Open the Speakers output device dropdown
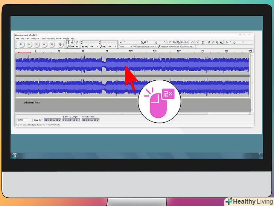The height and width of the screenshot is (206, 274). (x=146, y=47)
